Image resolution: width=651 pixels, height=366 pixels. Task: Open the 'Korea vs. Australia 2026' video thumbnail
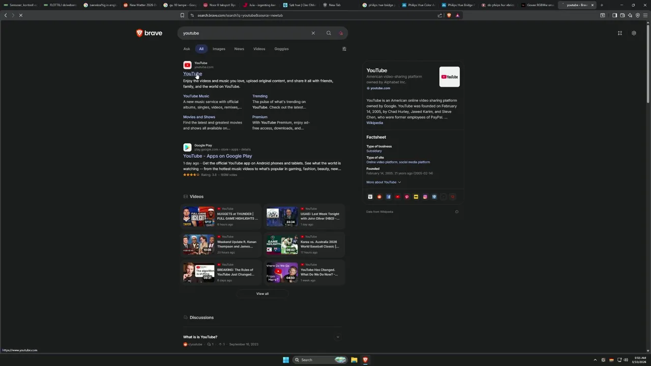click(x=282, y=245)
